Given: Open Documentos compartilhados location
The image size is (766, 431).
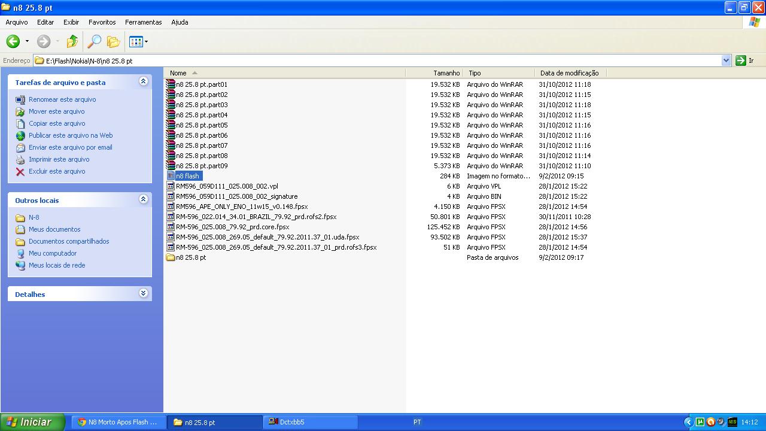Looking at the screenshot, I should point(69,241).
